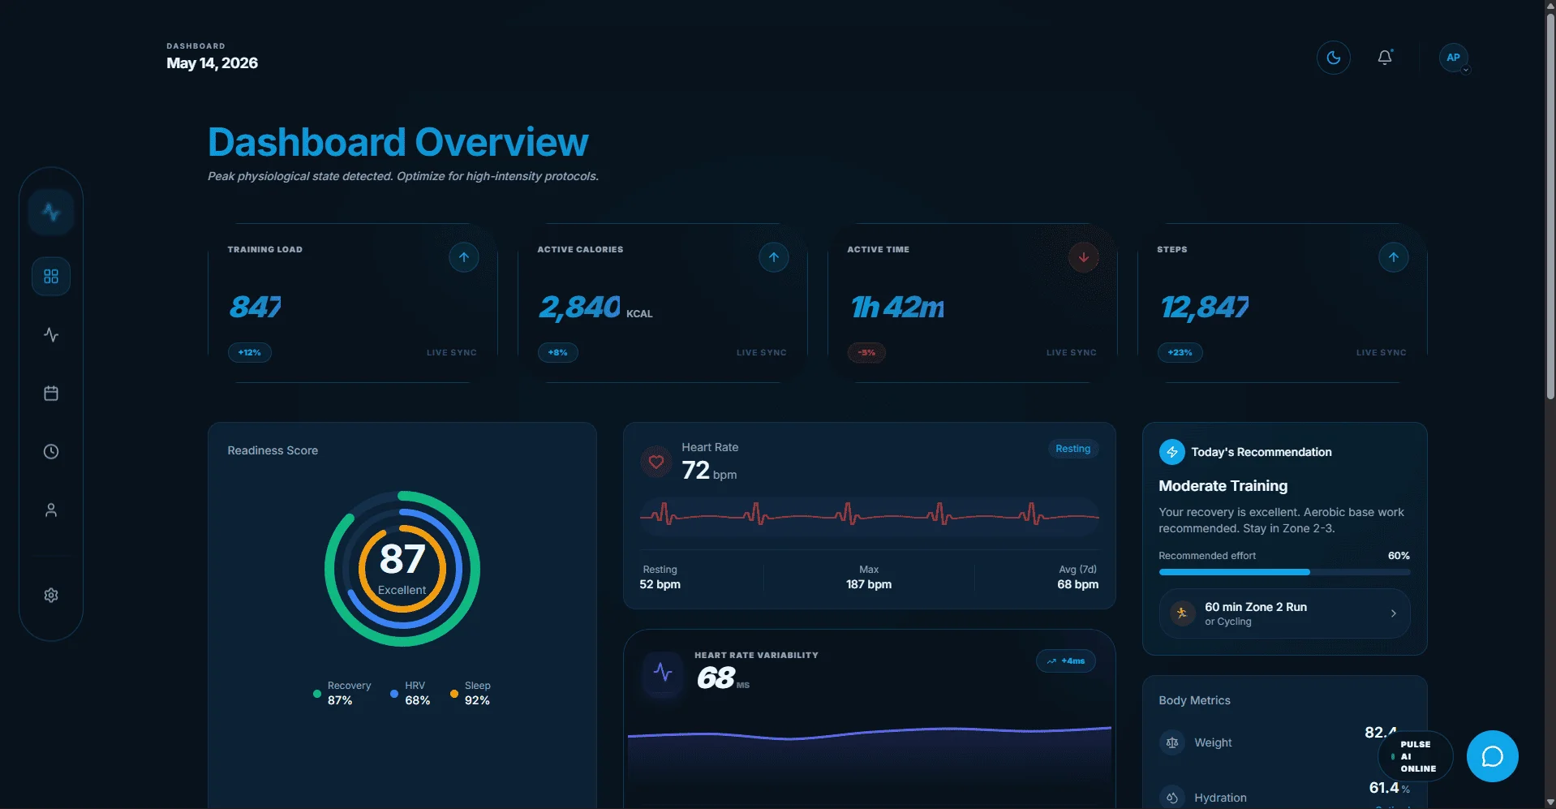Screen dimensions: 1556x809
Task: Click the 2,840 KCAL value
Action: (596, 308)
